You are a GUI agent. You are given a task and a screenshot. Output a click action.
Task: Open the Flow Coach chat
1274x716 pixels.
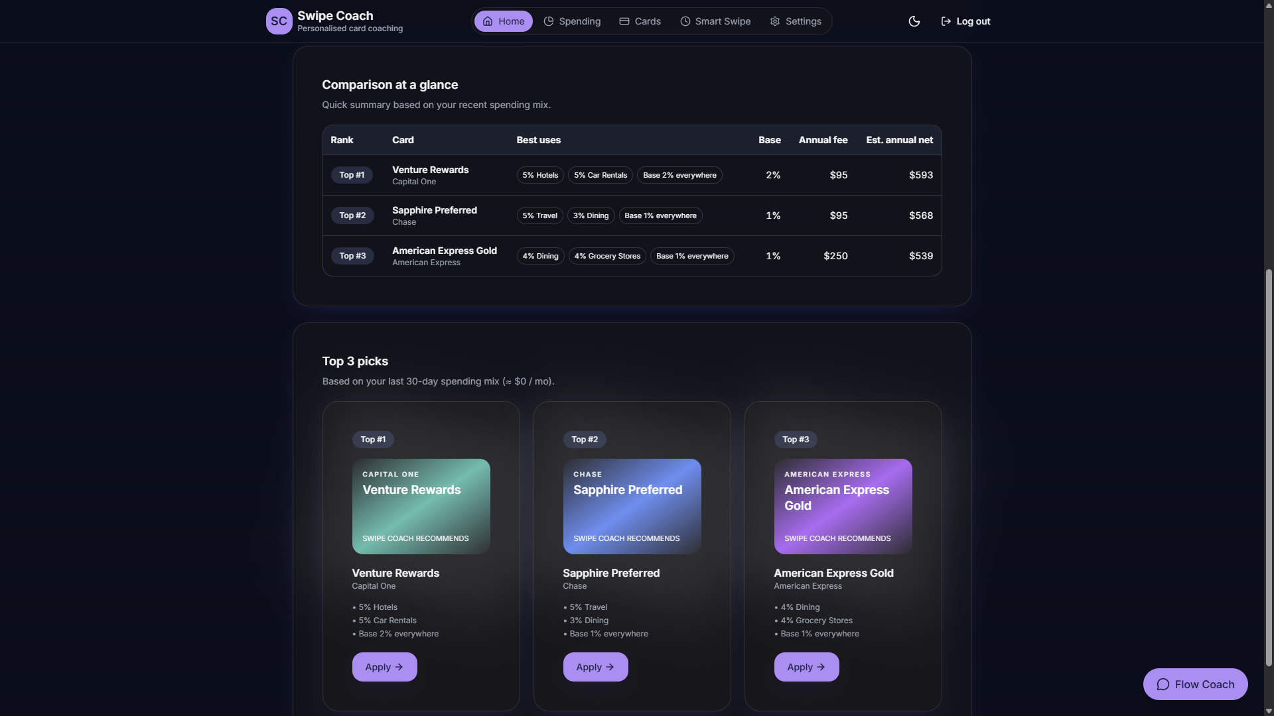(x=1195, y=684)
